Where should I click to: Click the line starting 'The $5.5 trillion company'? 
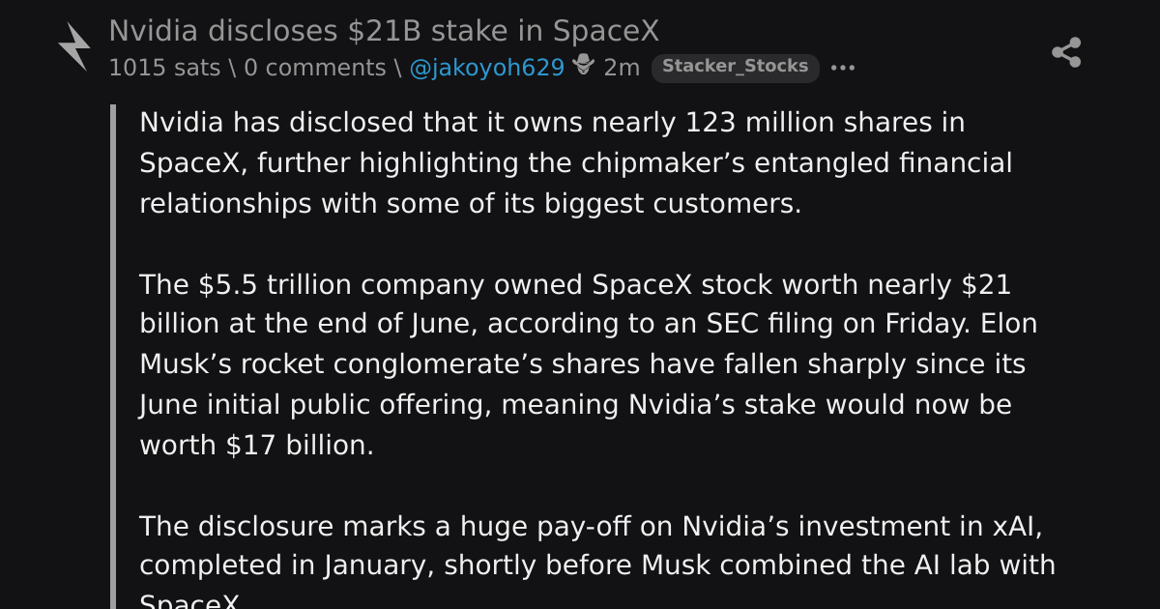point(575,285)
